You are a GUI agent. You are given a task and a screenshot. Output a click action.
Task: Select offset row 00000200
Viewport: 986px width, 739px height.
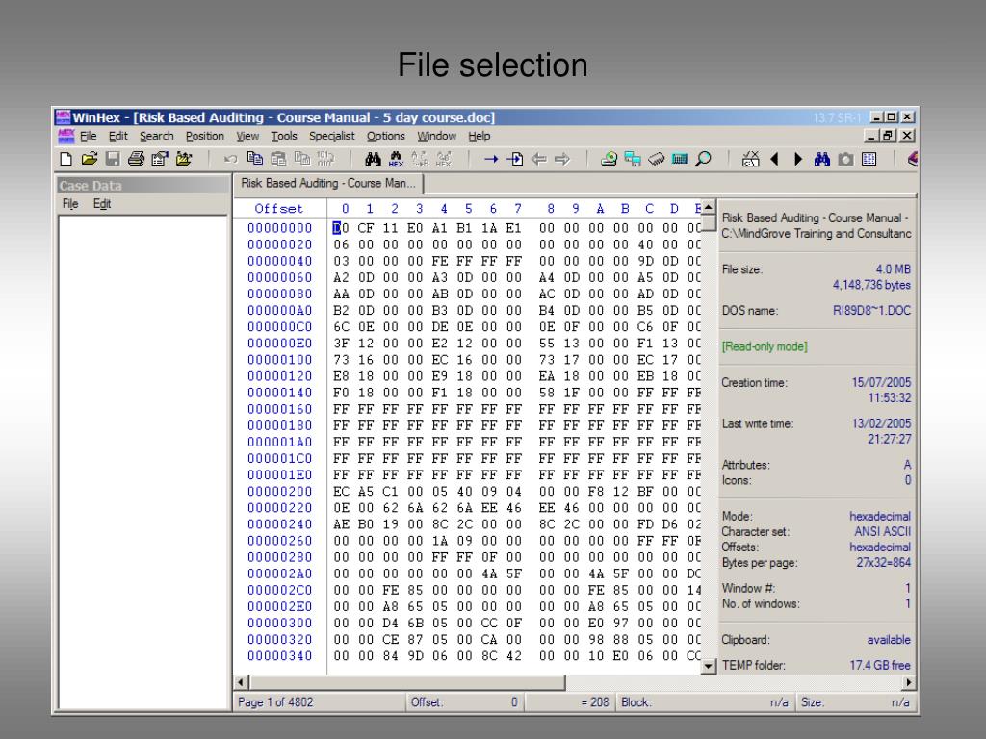[x=279, y=492]
